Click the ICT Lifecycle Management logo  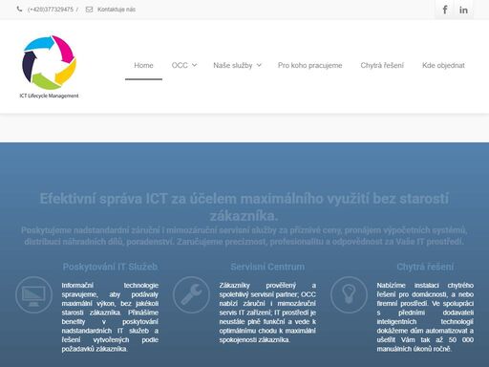click(x=49, y=67)
